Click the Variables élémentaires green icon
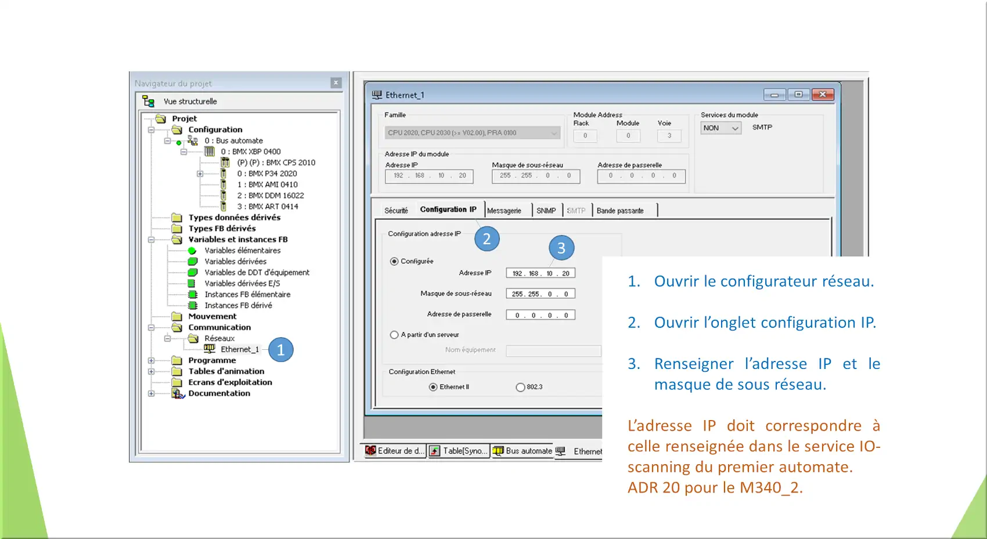Viewport: 987px width, 539px height. tap(192, 251)
